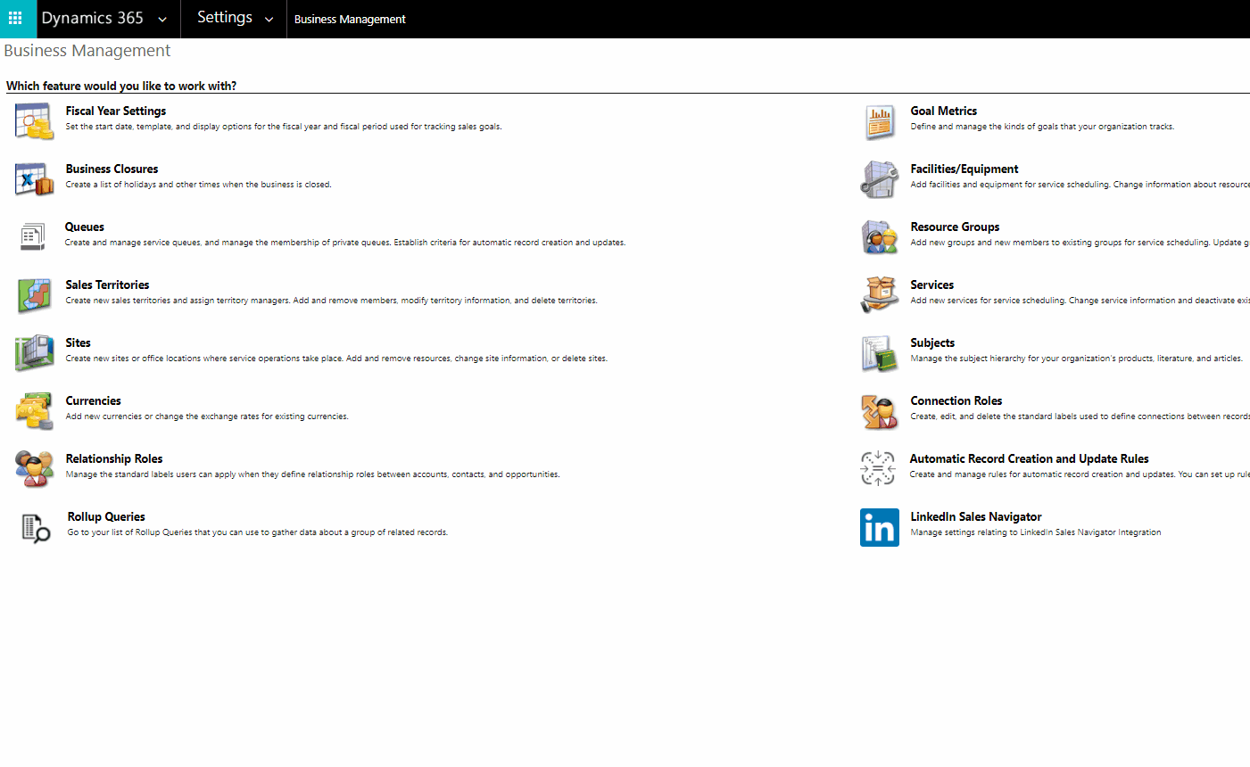The height and width of the screenshot is (767, 1250).
Task: Click 'Which feature would you like to work with?'
Action: click(121, 86)
